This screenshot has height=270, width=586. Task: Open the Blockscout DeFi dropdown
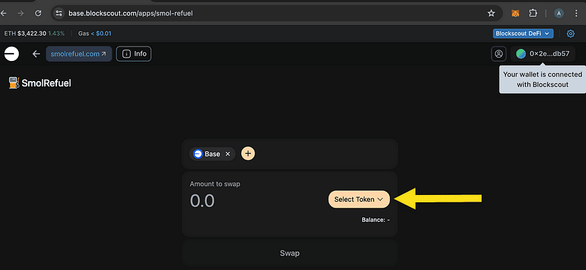click(x=523, y=33)
